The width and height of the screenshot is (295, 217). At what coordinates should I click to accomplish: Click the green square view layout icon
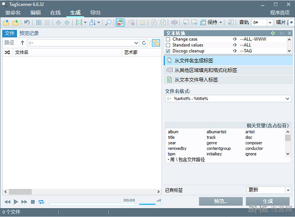pos(79,23)
